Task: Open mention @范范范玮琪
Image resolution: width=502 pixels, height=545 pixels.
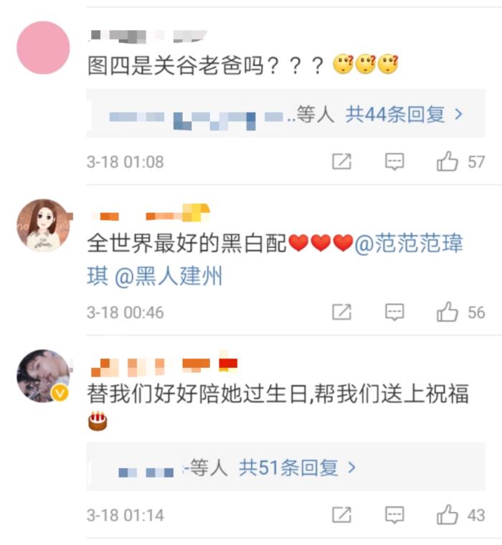Action: 409,243
